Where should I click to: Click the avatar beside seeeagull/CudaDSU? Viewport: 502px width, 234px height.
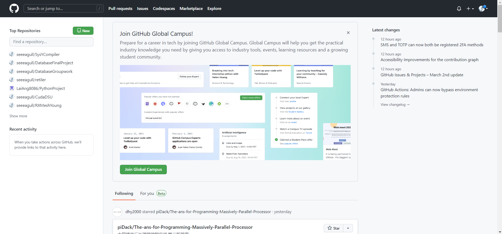pos(12,97)
